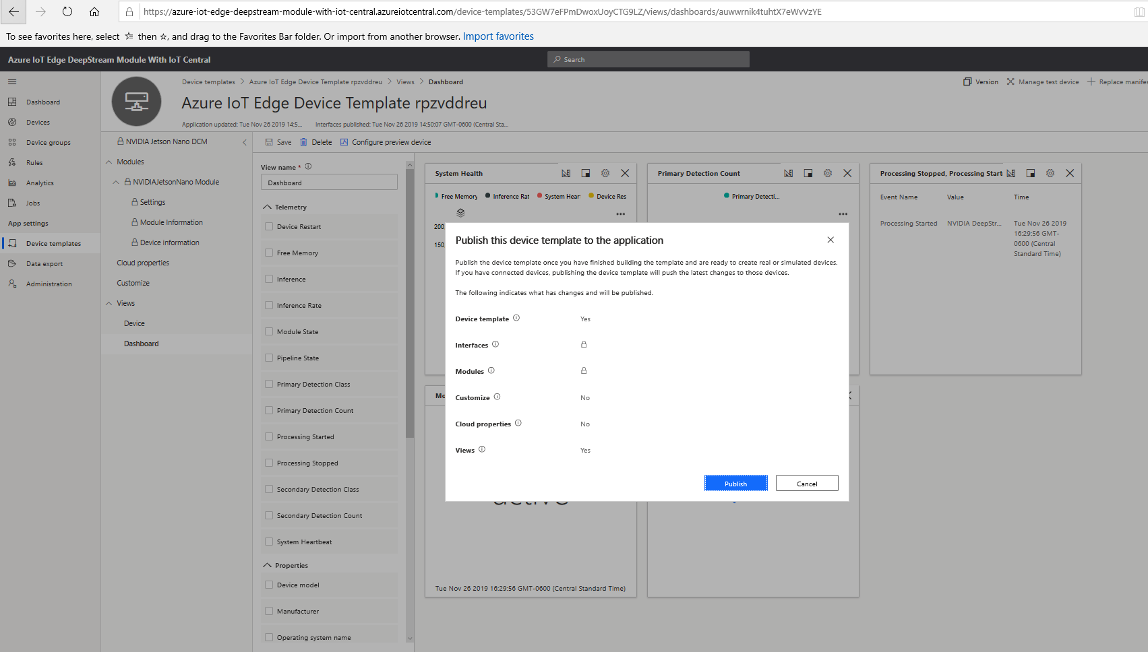The height and width of the screenshot is (652, 1148).
Task: Click the Cancel button in dialog
Action: click(x=807, y=484)
